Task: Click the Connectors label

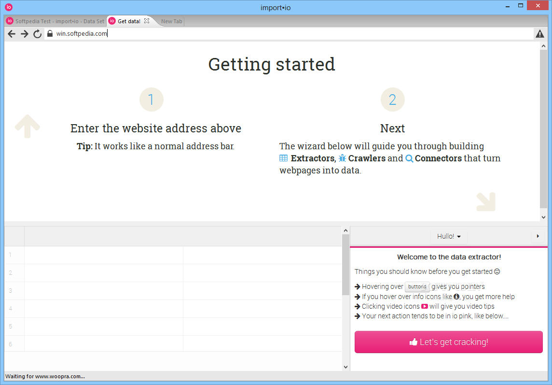Action: click(438, 158)
